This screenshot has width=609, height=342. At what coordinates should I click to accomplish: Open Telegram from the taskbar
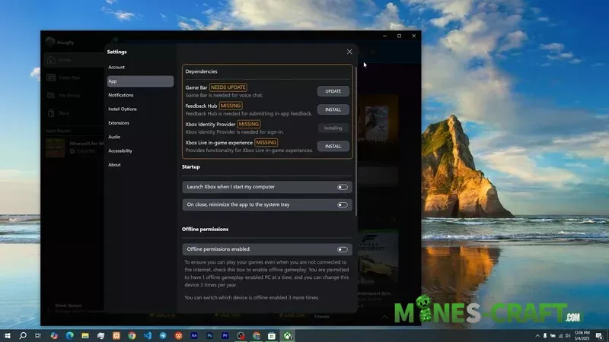point(163,335)
